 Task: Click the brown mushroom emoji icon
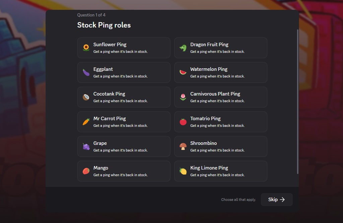(x=183, y=146)
